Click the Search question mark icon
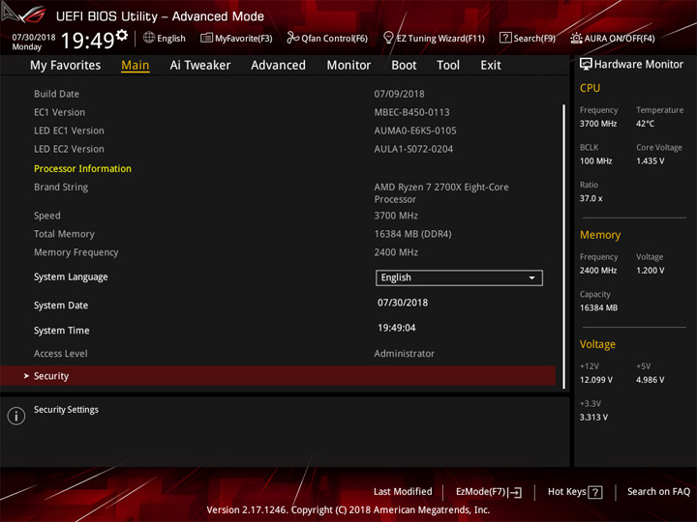697x522 pixels. click(x=505, y=38)
